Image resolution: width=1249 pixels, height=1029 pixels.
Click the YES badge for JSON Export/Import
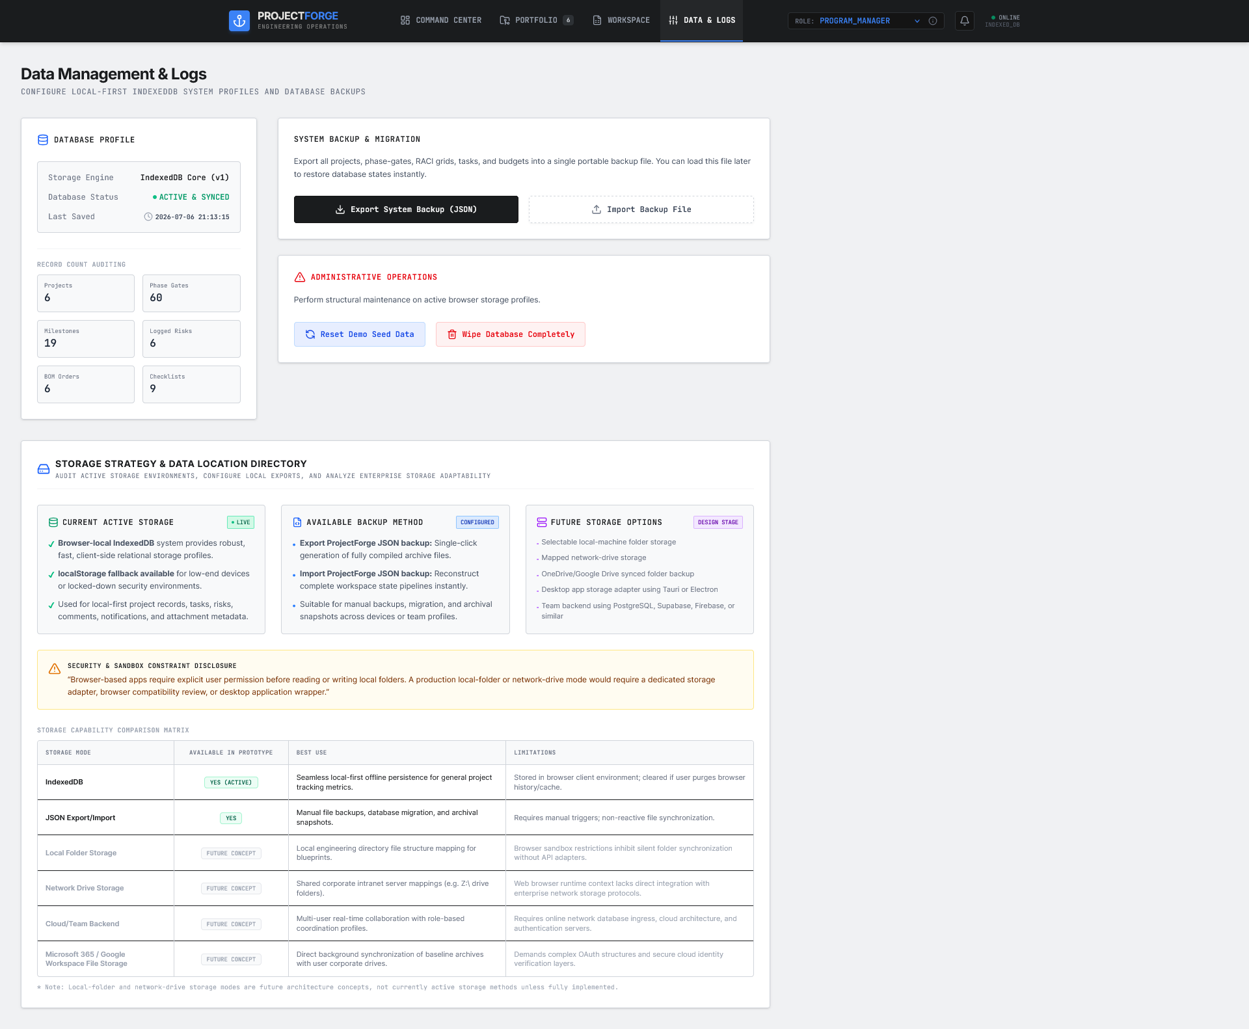click(x=231, y=818)
